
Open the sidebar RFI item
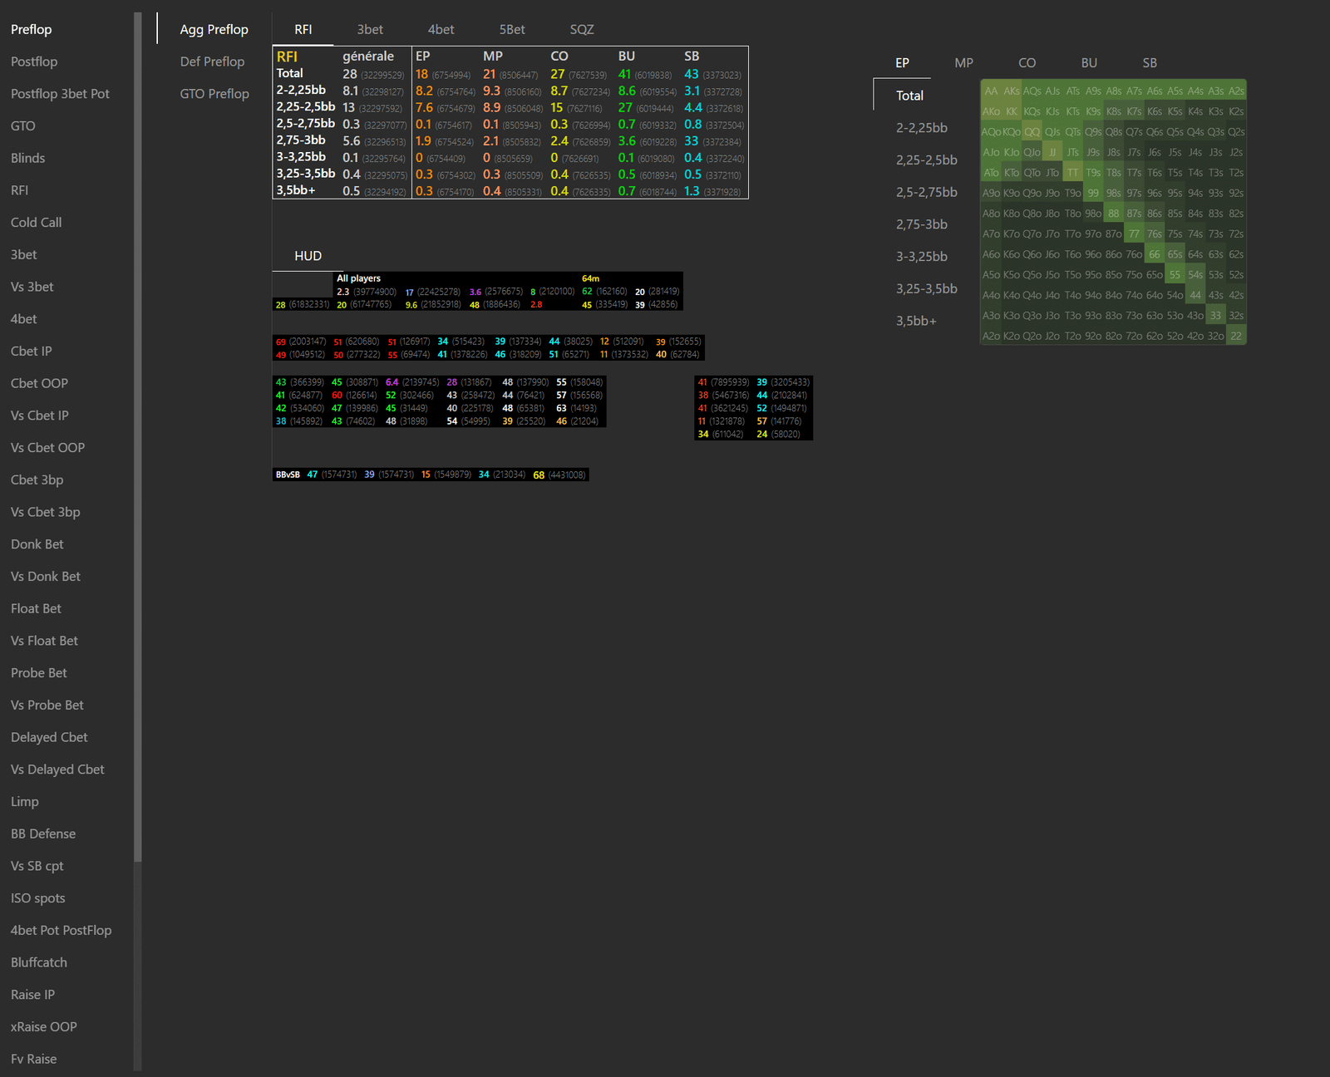pos(20,190)
